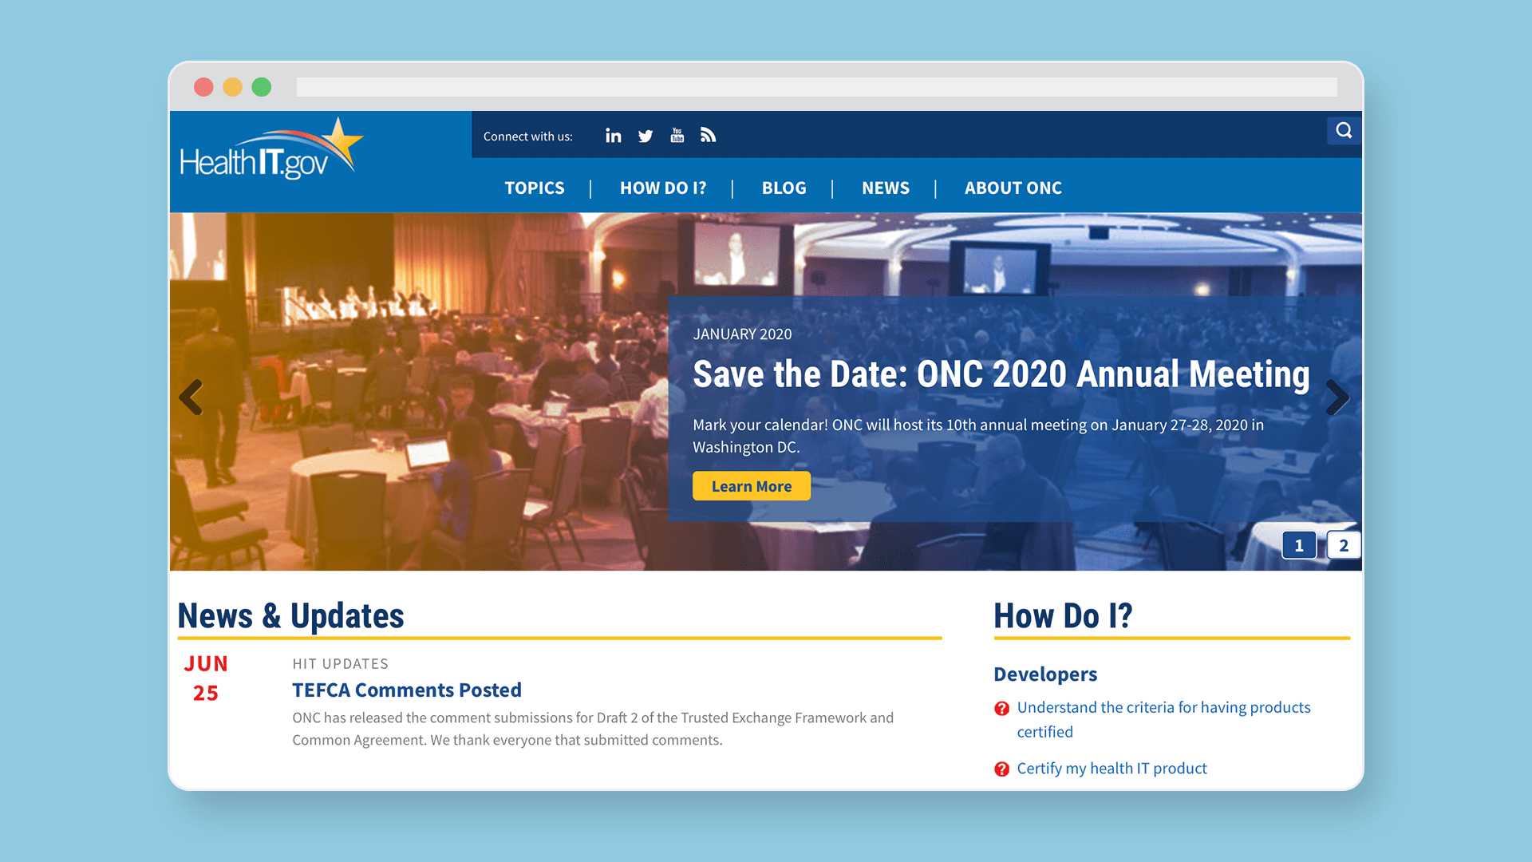Open the HOW DO I? menu
1532x862 pixels.
[663, 188]
